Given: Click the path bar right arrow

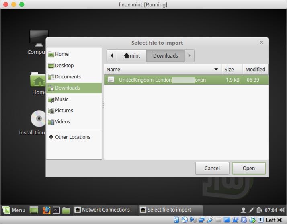Looking at the screenshot, I should pos(189,55).
